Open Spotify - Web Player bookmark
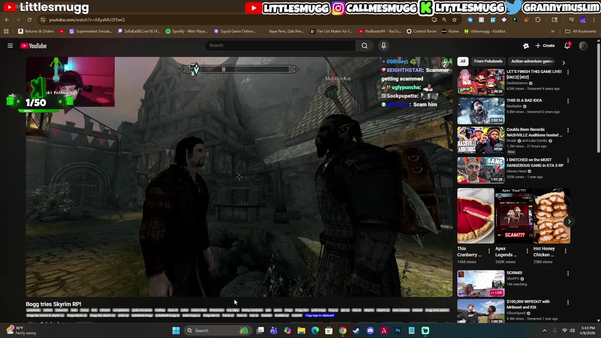Viewport: 601px width, 338px height. click(186, 31)
